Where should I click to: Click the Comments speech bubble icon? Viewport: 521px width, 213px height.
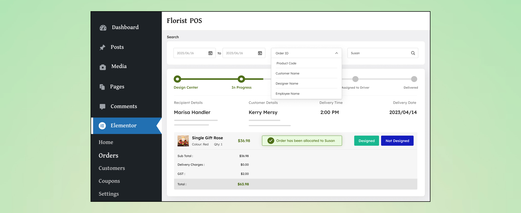(103, 107)
